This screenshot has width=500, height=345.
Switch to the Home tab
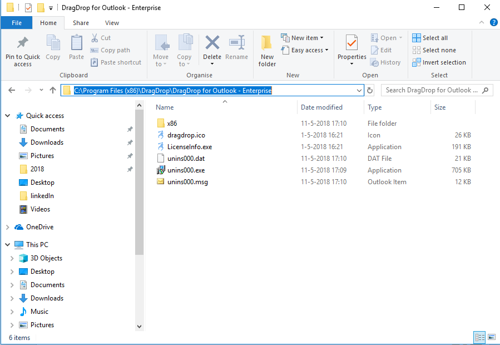[48, 23]
